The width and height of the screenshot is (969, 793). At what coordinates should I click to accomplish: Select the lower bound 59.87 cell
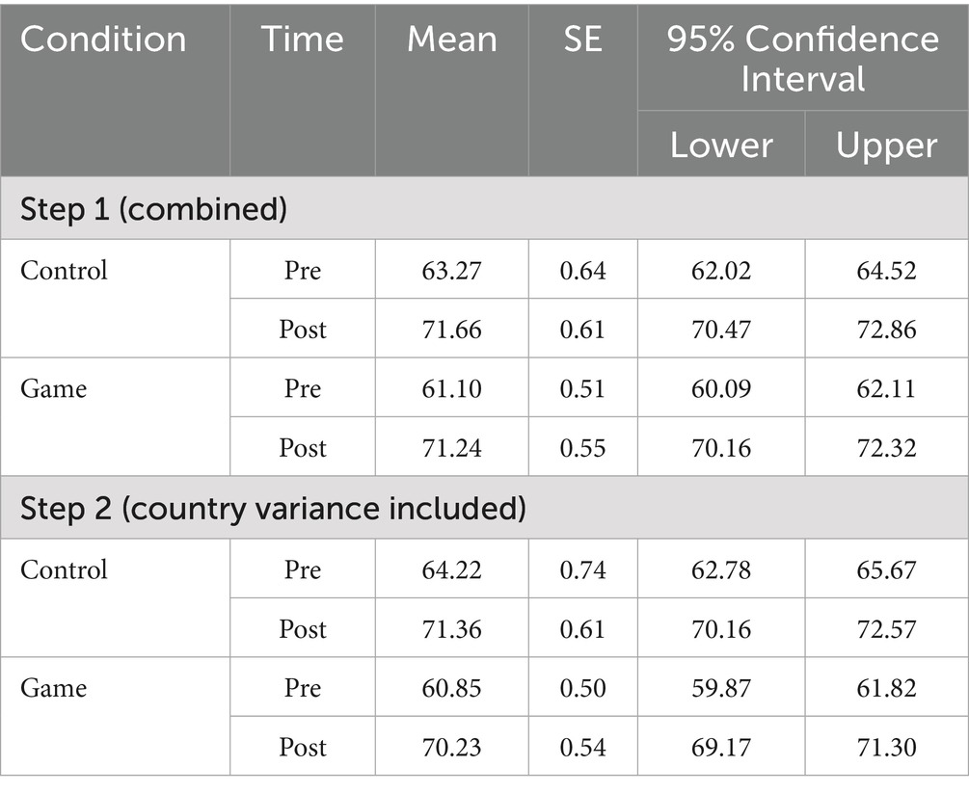pos(721,688)
